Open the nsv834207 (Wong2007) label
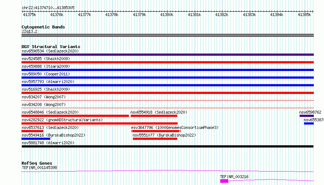This screenshot has width=324, height=185. click(44, 97)
